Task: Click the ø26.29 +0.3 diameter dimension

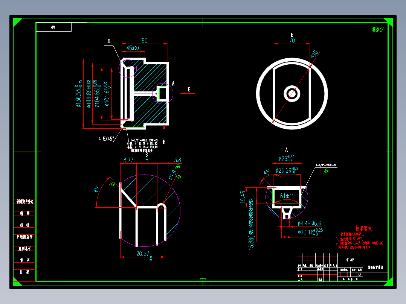Action: click(x=287, y=170)
